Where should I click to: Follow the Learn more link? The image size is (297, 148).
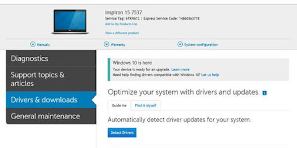click(180, 70)
